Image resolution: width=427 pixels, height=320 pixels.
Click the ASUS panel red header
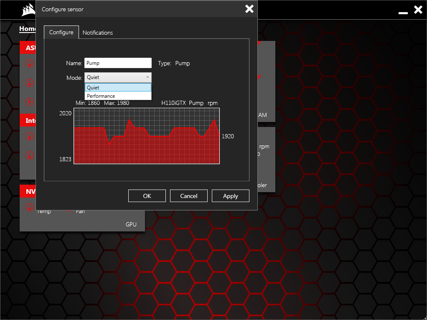click(28, 48)
